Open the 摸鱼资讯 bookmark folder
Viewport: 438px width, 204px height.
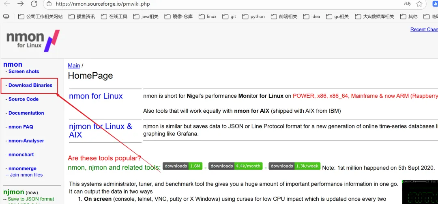[82, 17]
